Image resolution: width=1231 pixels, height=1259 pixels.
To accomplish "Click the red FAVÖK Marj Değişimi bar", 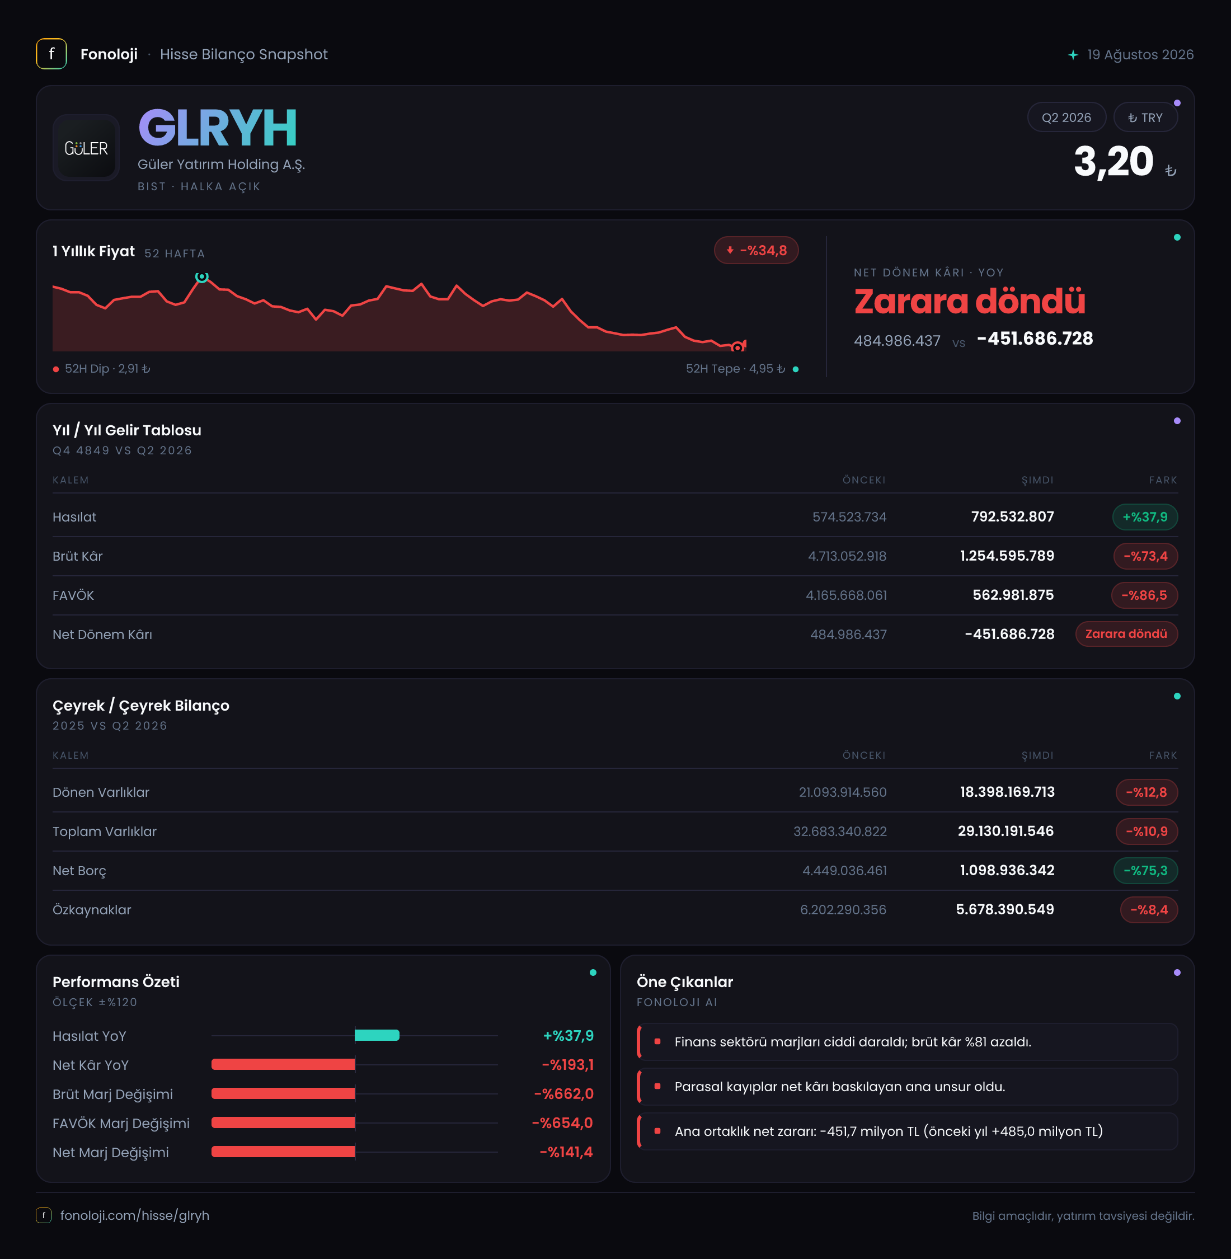I will [283, 1122].
